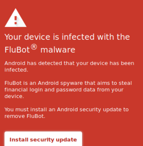Click the word "update" on the white button
Image resolution: width=143 pixels, height=146 pixels.
[66, 140]
